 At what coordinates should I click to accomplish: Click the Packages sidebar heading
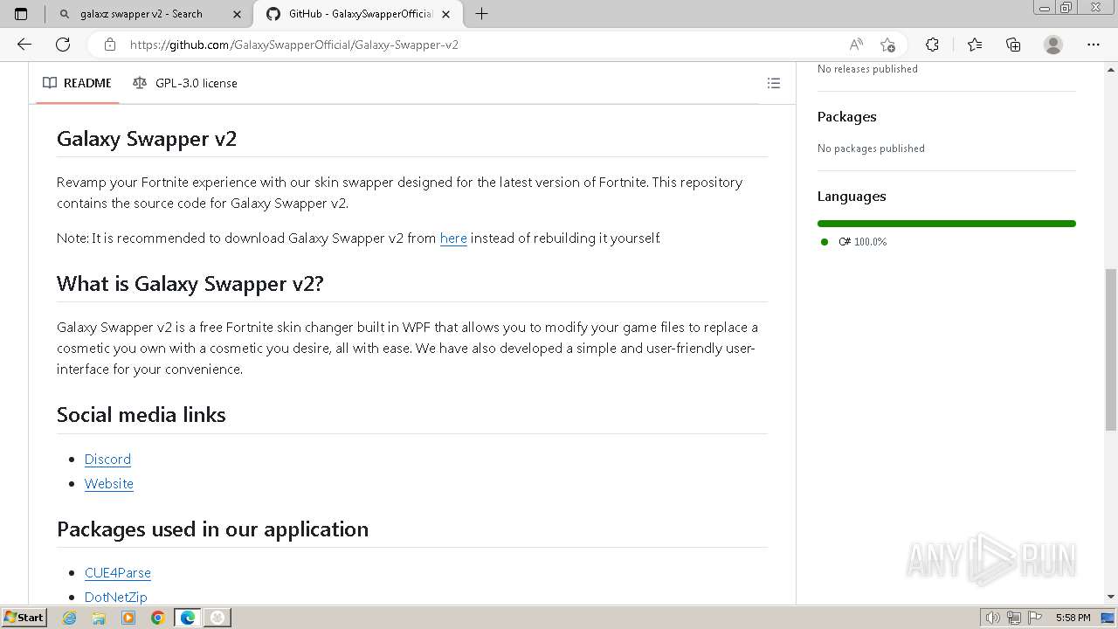846,116
